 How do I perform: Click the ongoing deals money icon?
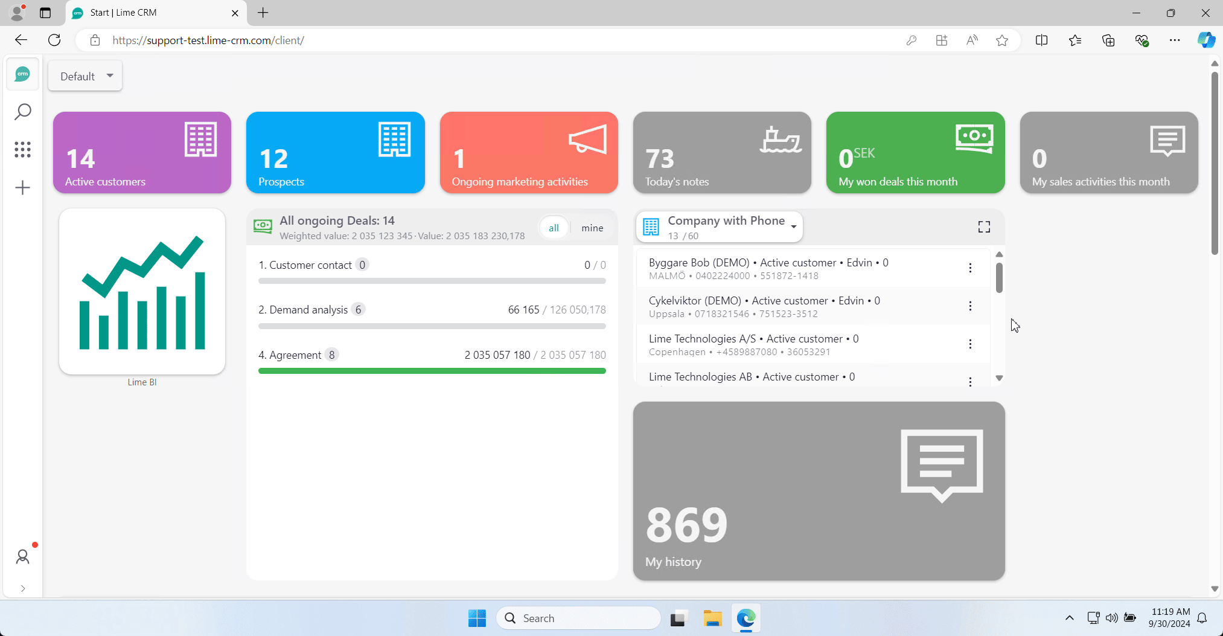pyautogui.click(x=263, y=226)
